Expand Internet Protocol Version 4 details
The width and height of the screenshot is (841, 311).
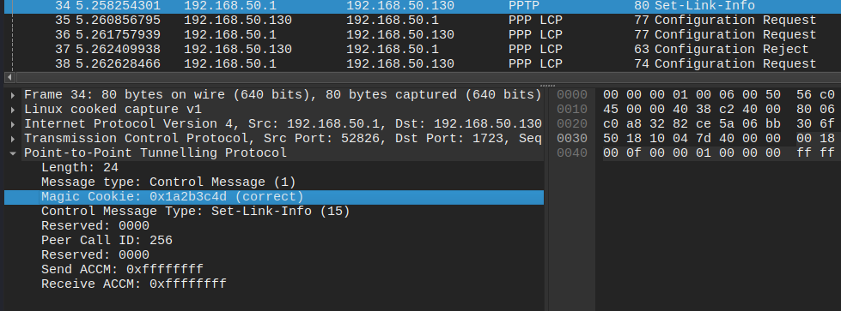click(x=13, y=124)
